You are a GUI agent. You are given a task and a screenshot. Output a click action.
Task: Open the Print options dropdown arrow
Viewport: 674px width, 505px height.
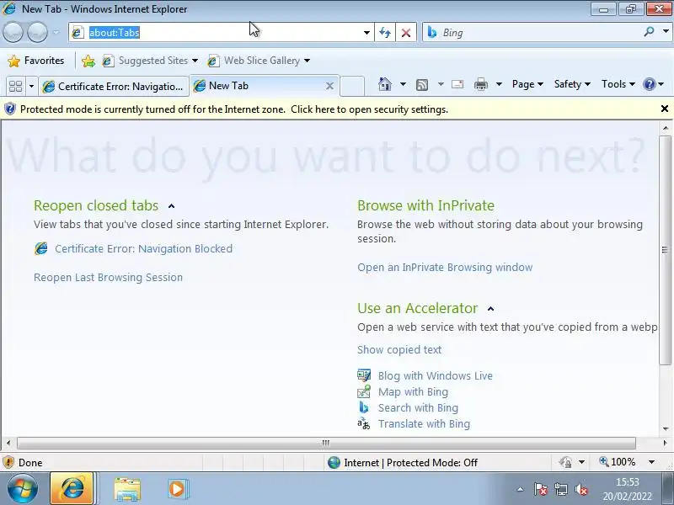pos(499,84)
